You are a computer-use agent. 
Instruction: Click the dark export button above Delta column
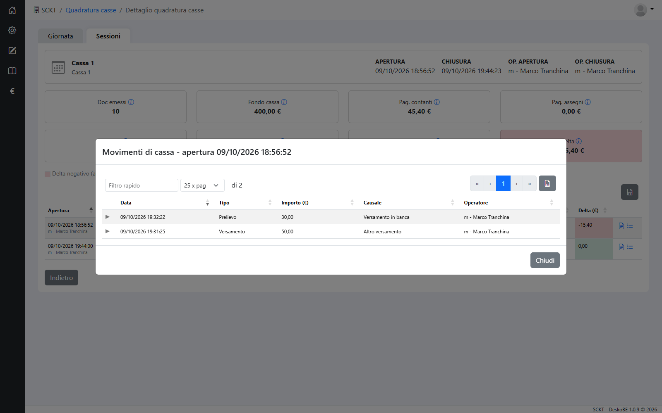[x=629, y=192]
